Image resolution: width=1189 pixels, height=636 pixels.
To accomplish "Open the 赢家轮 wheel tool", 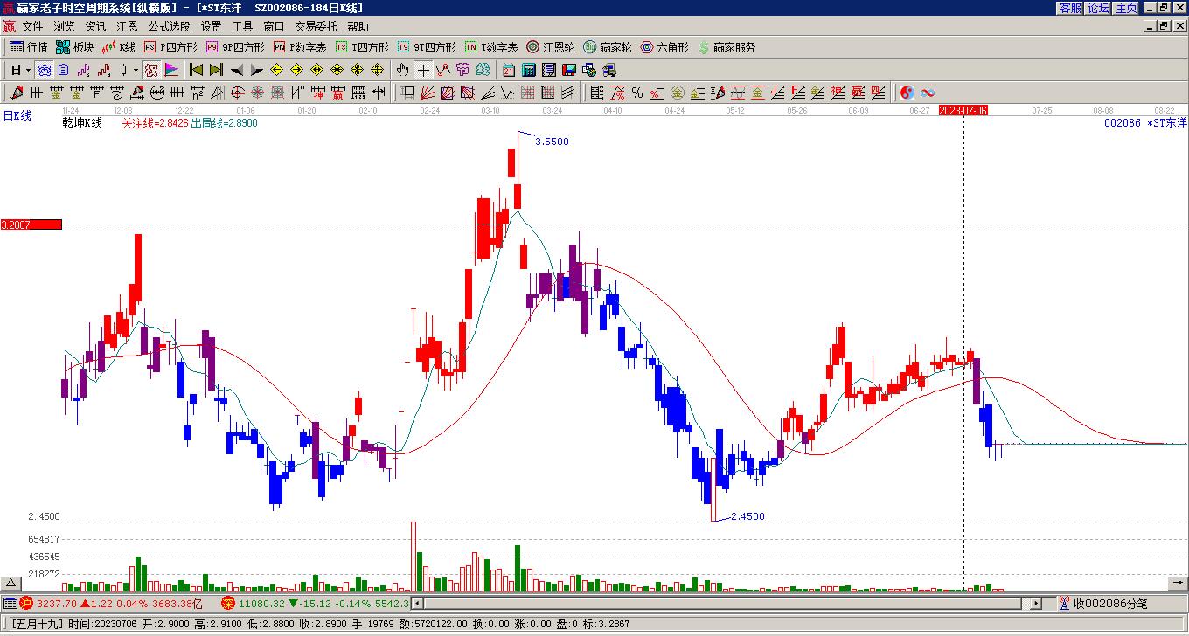I will point(608,47).
